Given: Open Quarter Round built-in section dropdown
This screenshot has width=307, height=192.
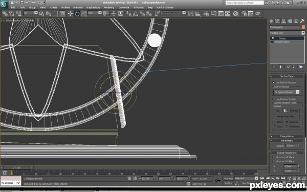Looking at the screenshot, I should [x=298, y=92].
